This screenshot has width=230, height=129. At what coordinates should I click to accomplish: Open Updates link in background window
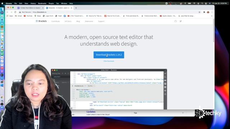[91, 112]
